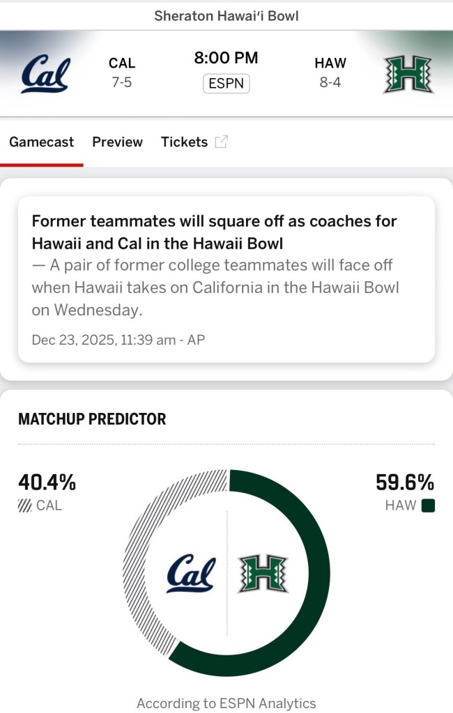Click the HAW team abbreviation in the header
The width and height of the screenshot is (453, 713).
(x=330, y=63)
